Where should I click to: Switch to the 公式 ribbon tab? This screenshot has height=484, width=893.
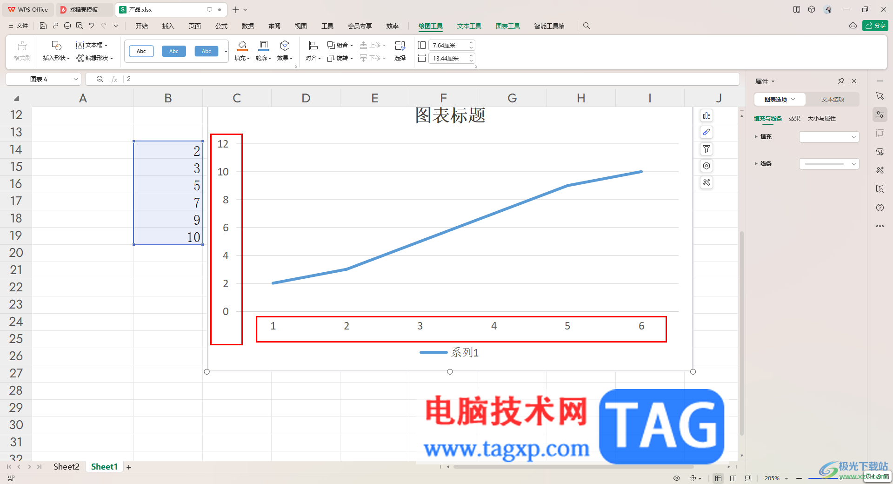(221, 26)
